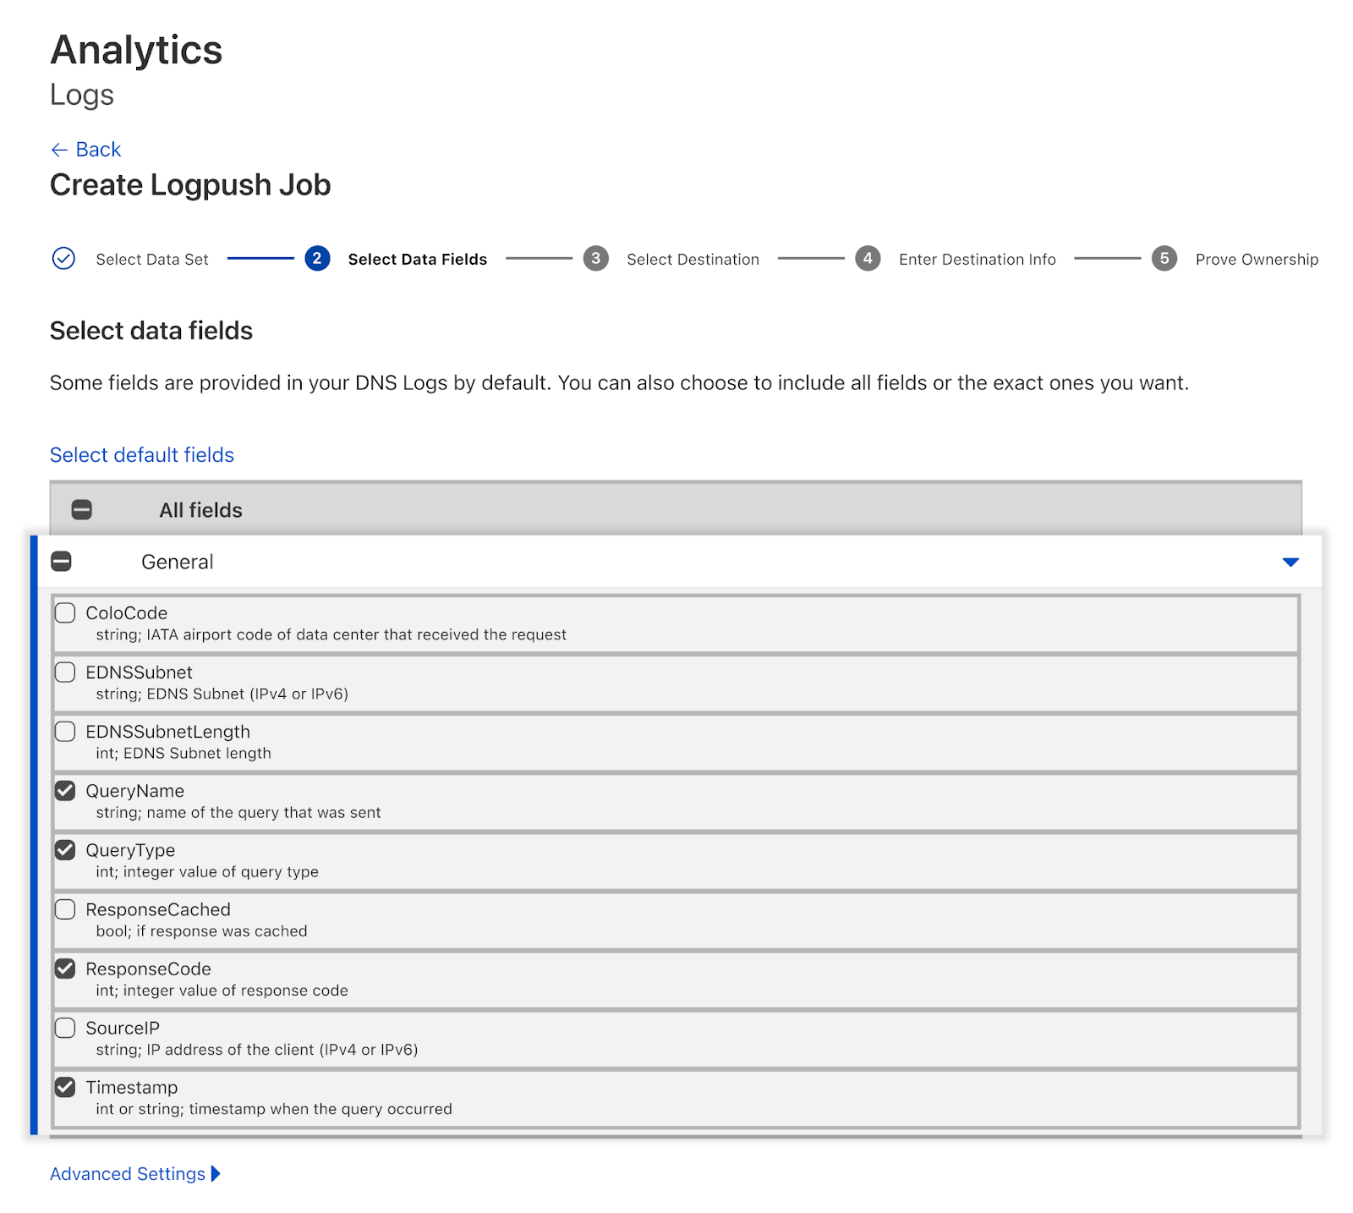Viewport: 1353px width, 1213px height.
Task: Click 'int; integer value of response code'
Action: tap(222, 990)
